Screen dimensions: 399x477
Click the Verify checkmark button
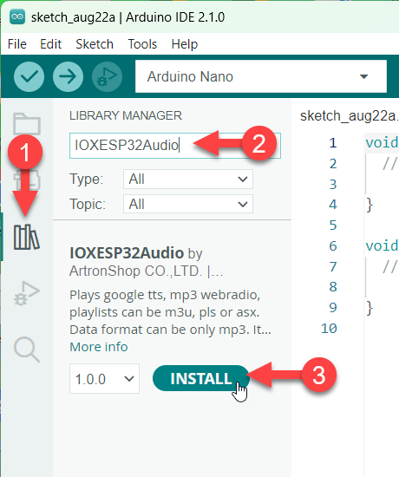(x=29, y=76)
